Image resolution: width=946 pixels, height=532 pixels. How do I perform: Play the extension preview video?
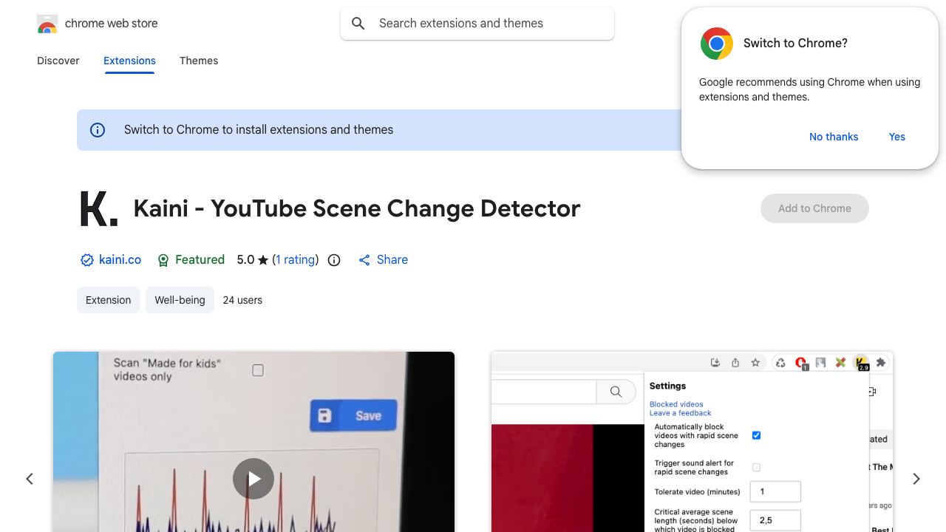(x=253, y=479)
